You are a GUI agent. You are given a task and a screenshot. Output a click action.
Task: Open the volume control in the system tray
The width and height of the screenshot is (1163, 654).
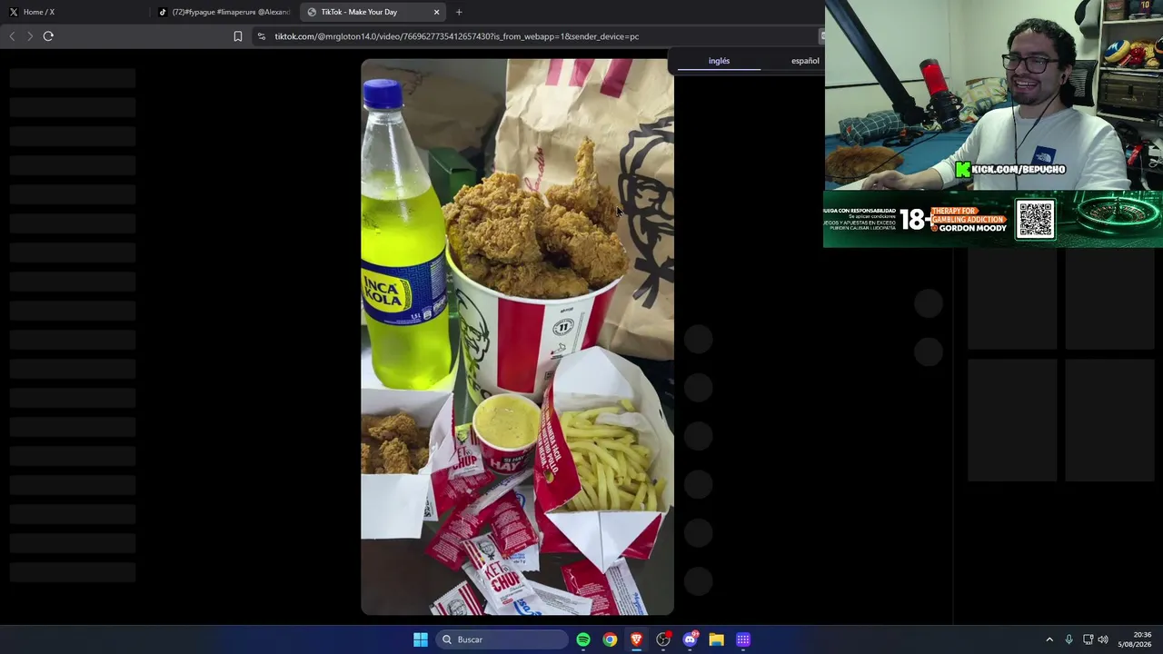coord(1103,639)
